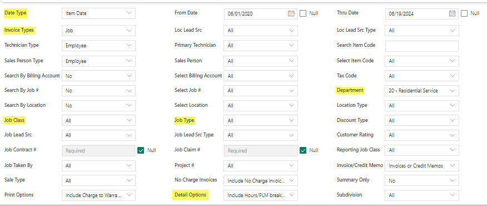Open the Thru Date calendar picker icon

pyautogui.click(x=452, y=13)
